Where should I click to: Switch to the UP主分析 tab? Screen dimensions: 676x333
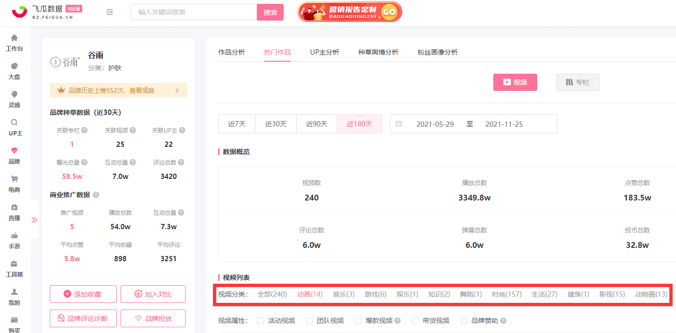coord(324,52)
